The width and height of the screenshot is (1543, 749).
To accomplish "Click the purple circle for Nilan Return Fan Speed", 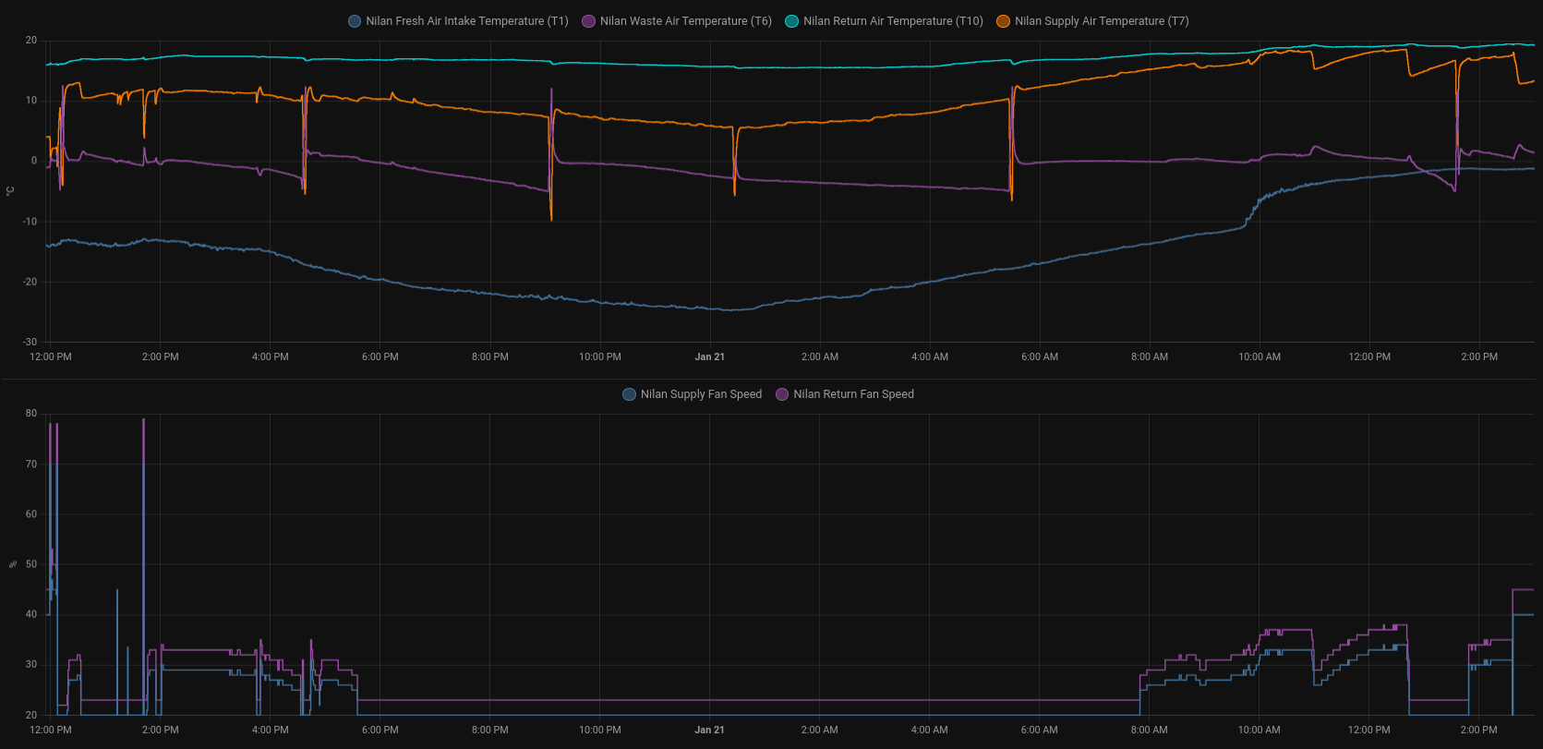I will [782, 394].
